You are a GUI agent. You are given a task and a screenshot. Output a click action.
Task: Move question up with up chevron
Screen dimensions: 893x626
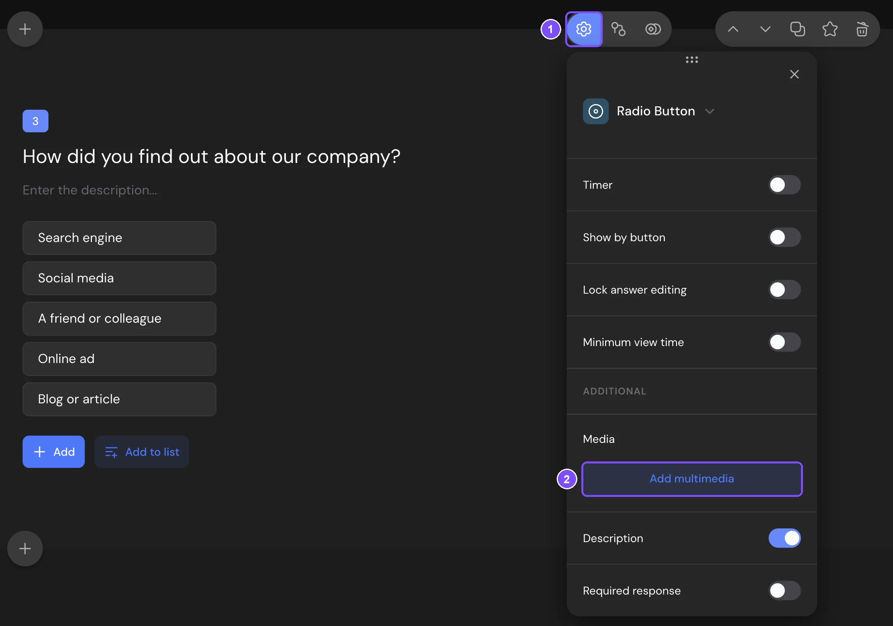point(733,29)
